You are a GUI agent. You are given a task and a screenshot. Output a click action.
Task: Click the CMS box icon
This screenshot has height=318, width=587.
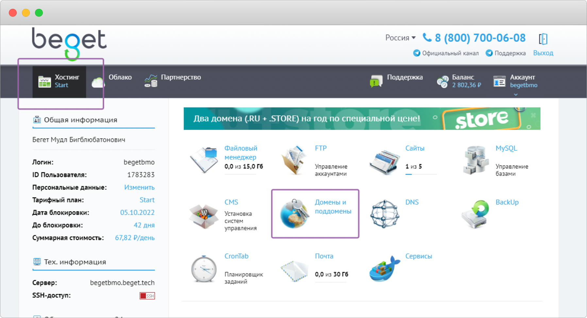204,215
